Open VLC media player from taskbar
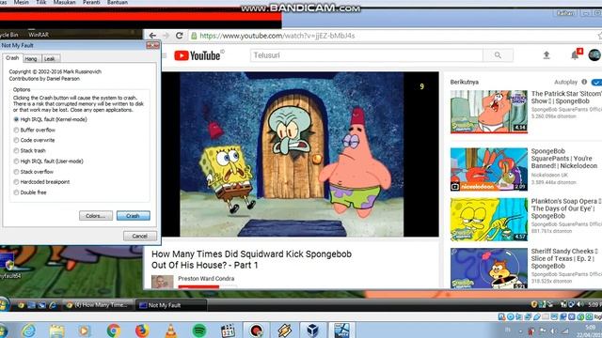This screenshot has height=338, width=602. tap(170, 330)
